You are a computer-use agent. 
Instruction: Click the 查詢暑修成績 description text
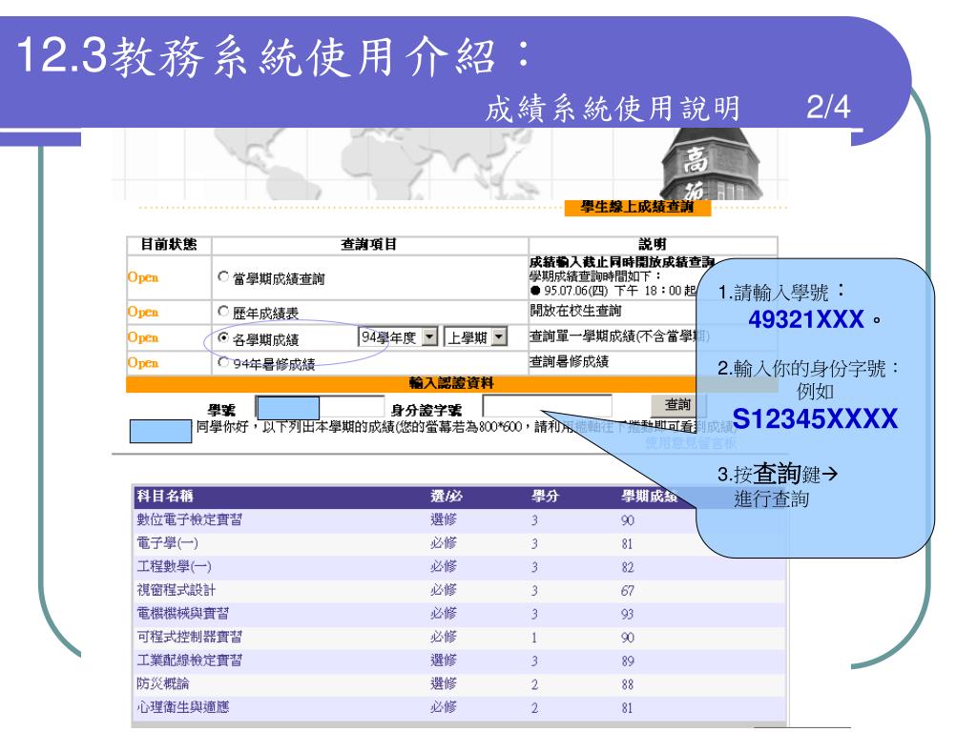(x=569, y=361)
